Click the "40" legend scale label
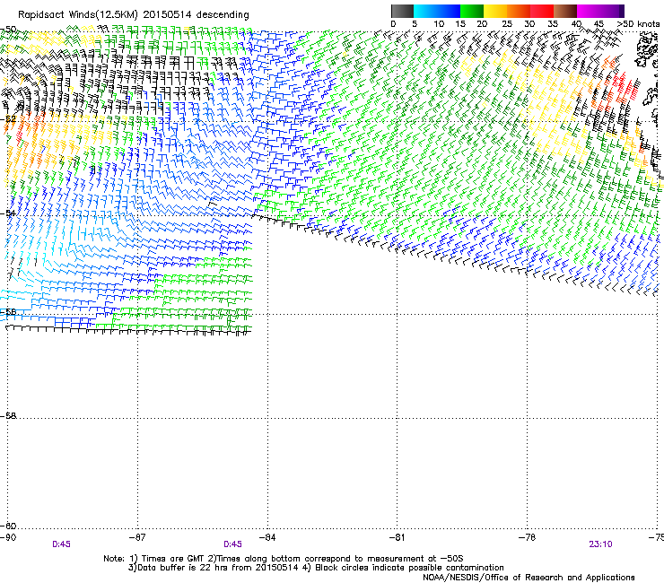The height and width of the screenshot is (583, 664). (576, 24)
